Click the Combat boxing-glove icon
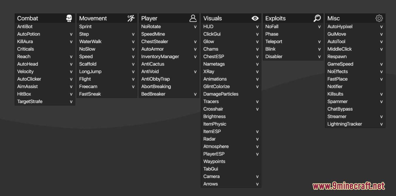The image size is (396, 196). [x=69, y=18]
